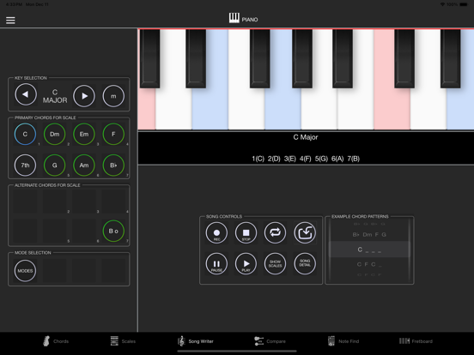Start playback with the PLAY button
The width and height of the screenshot is (474, 355).
point(246,264)
